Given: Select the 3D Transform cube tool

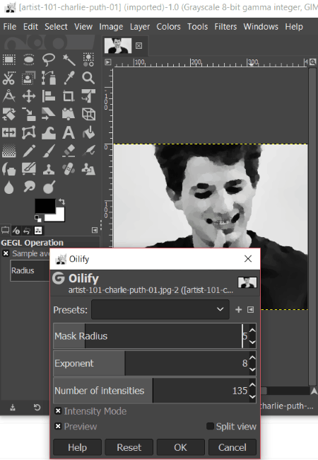Looking at the screenshot, I should tap(88, 115).
